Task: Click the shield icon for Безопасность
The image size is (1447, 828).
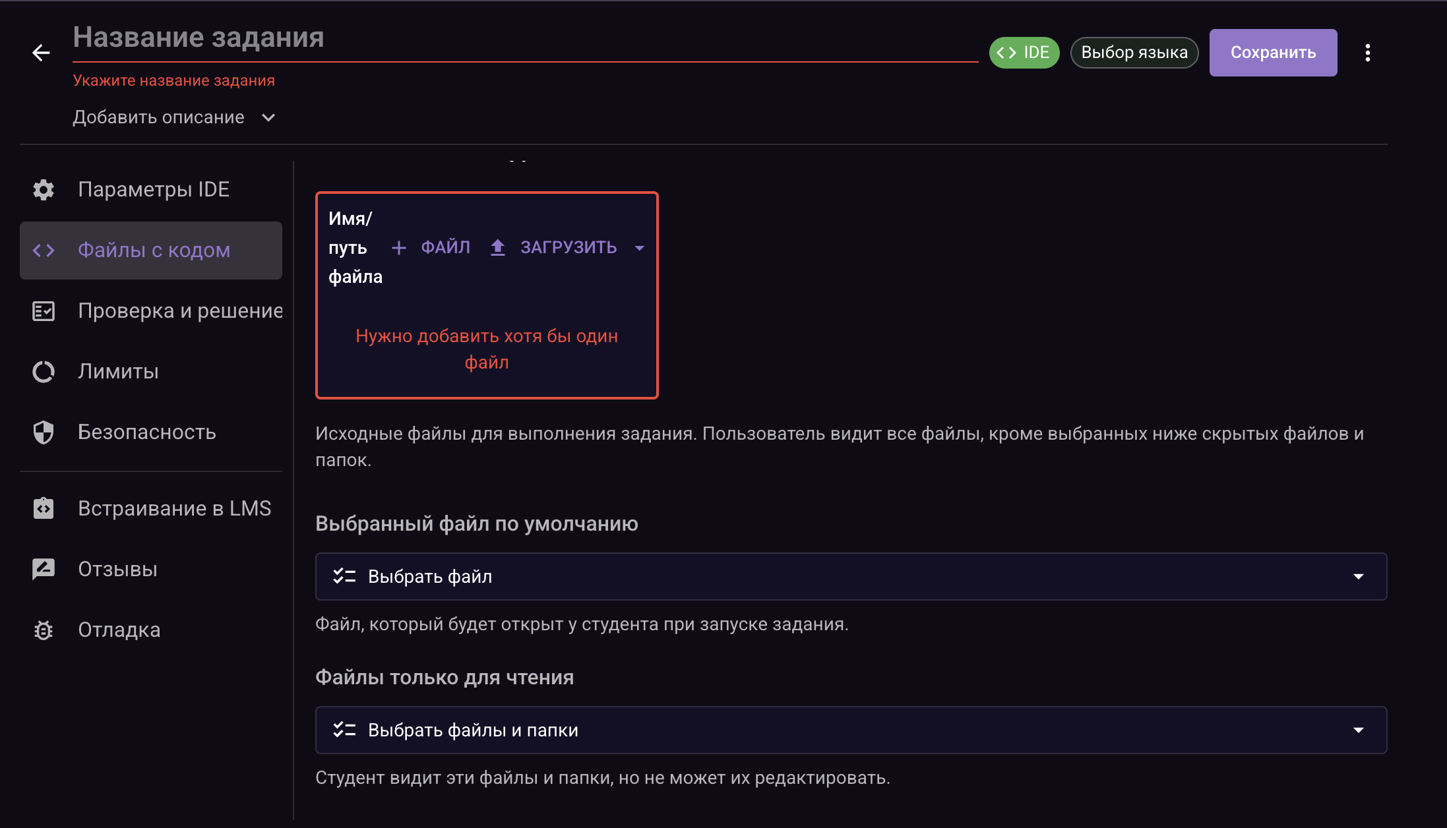Action: (44, 432)
